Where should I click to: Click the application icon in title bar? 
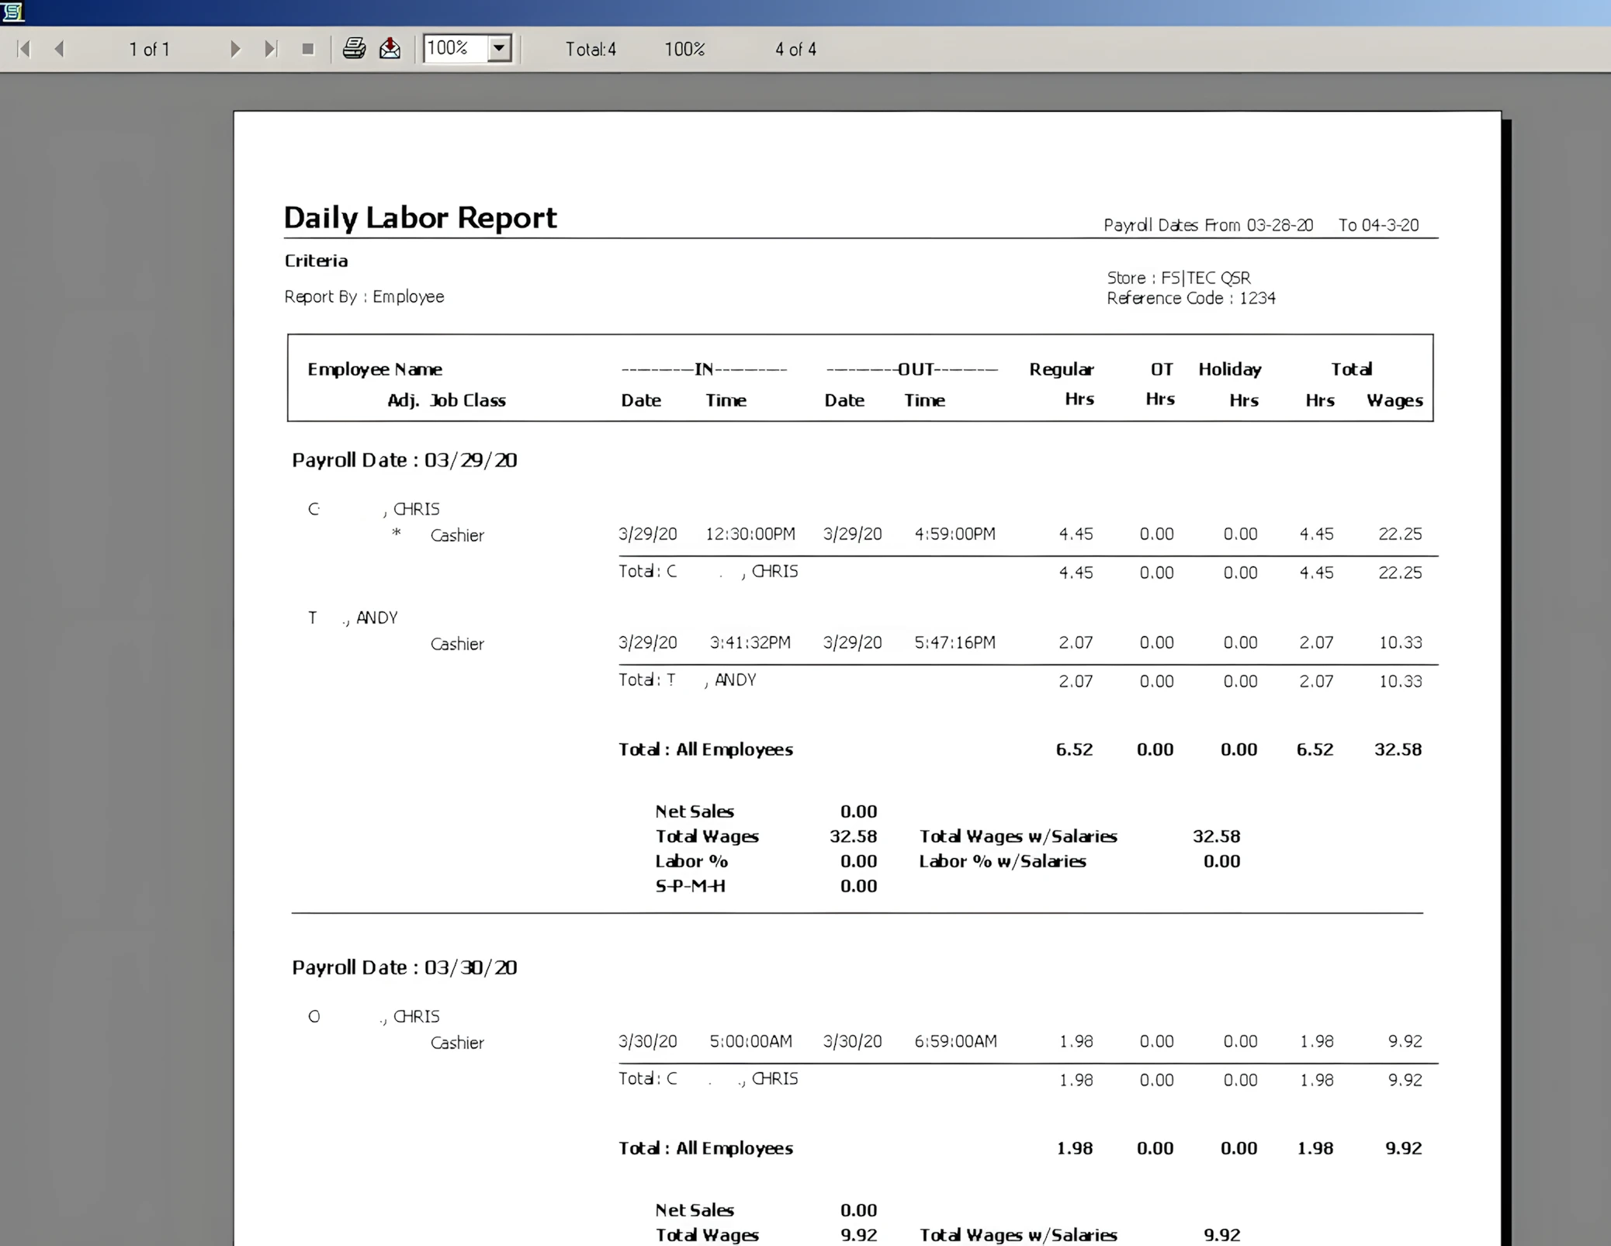coord(13,12)
